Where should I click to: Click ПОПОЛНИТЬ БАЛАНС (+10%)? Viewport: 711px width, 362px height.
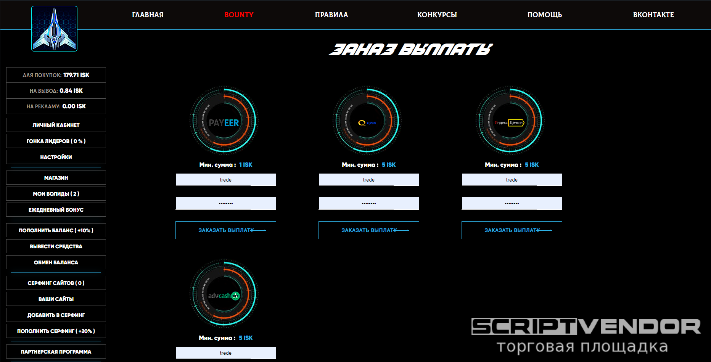coord(56,230)
